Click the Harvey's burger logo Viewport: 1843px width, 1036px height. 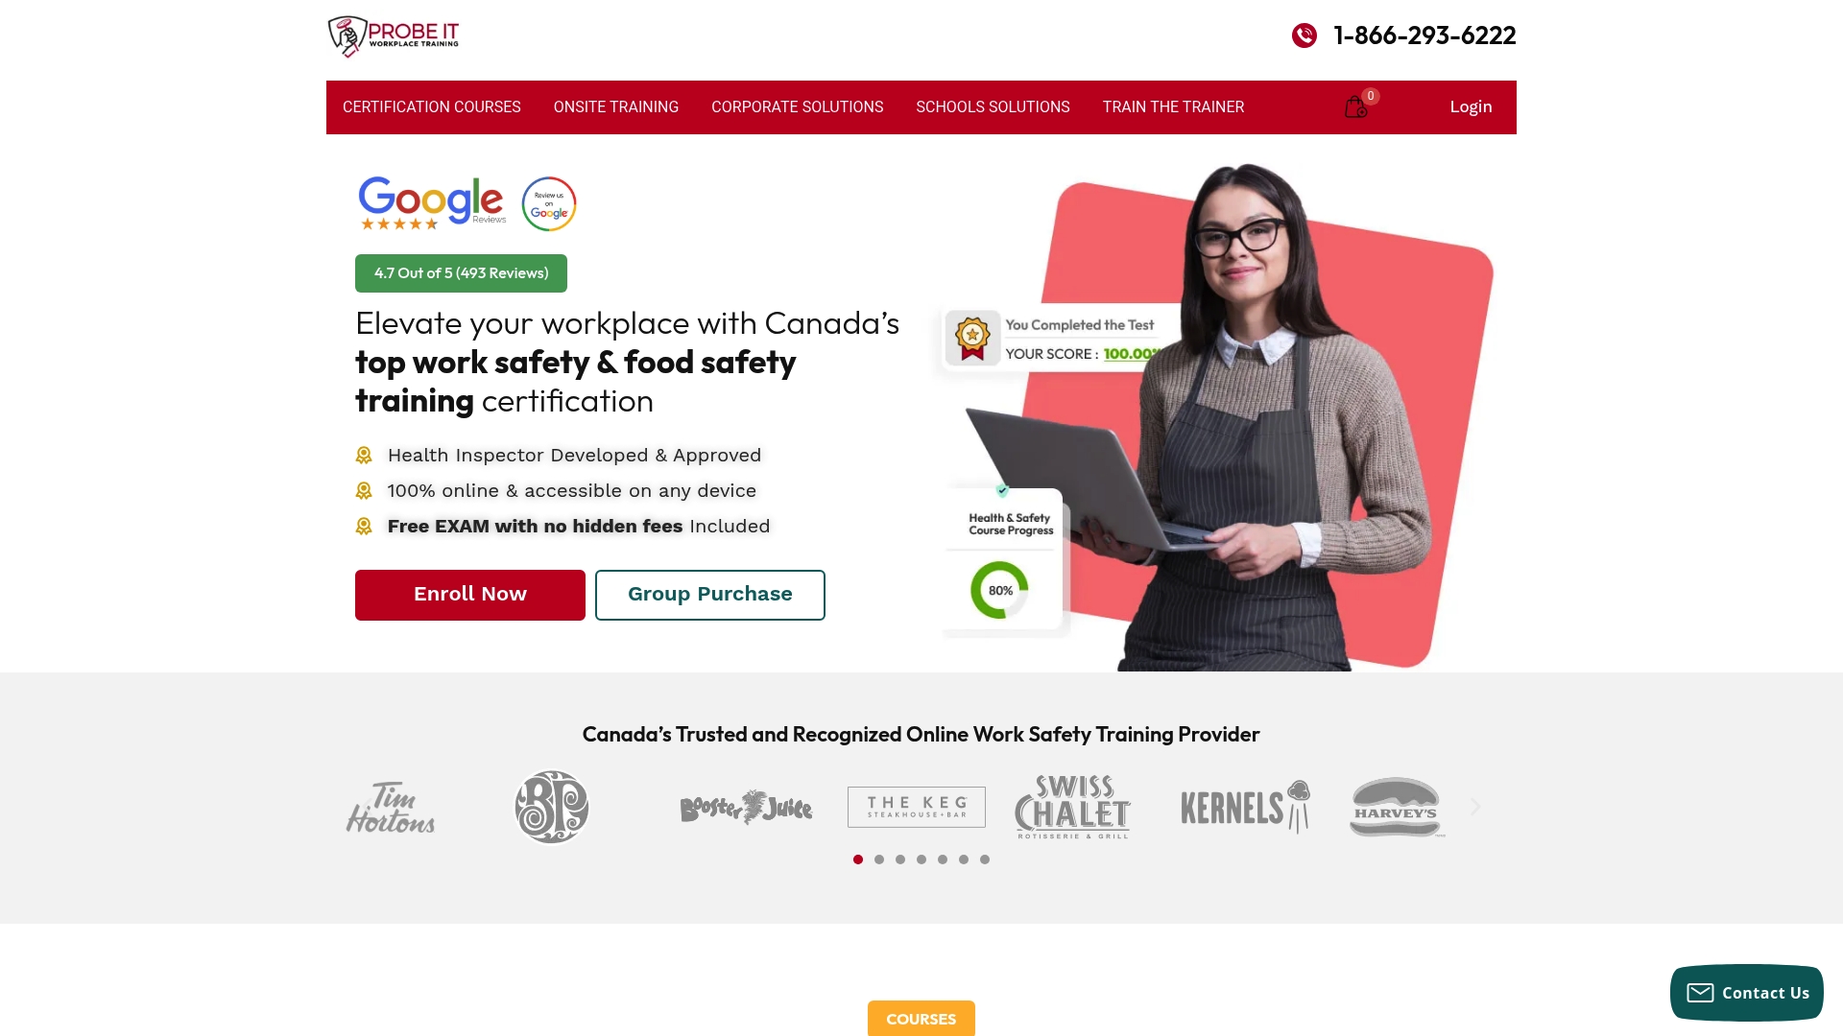tap(1397, 807)
